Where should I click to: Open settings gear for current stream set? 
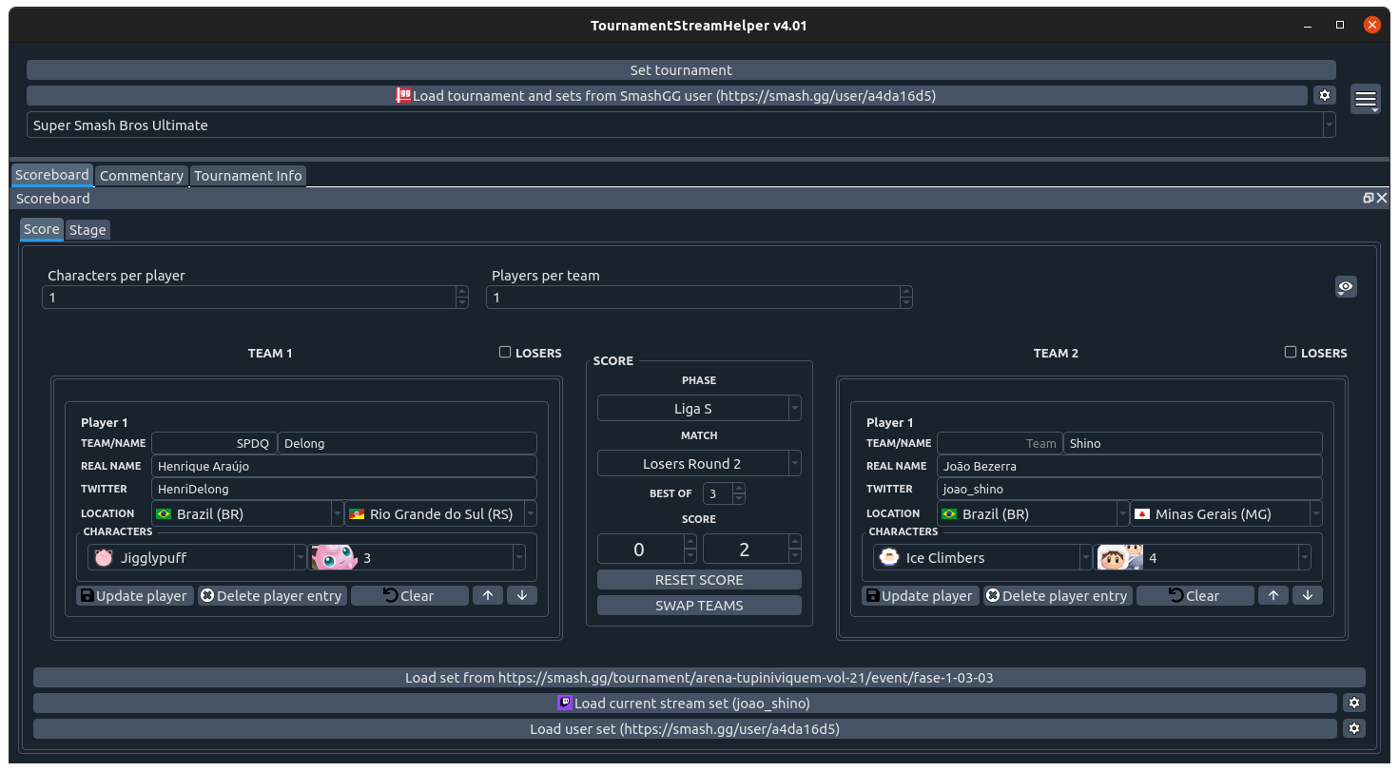(x=1355, y=703)
